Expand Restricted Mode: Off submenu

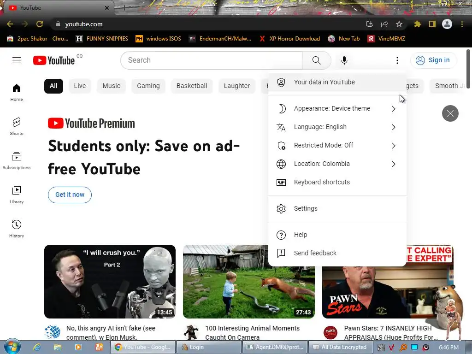(337, 145)
